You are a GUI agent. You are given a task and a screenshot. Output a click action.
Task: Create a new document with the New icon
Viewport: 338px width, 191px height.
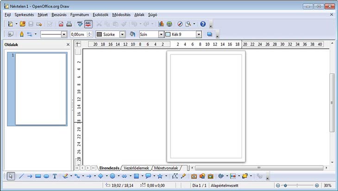10,24
